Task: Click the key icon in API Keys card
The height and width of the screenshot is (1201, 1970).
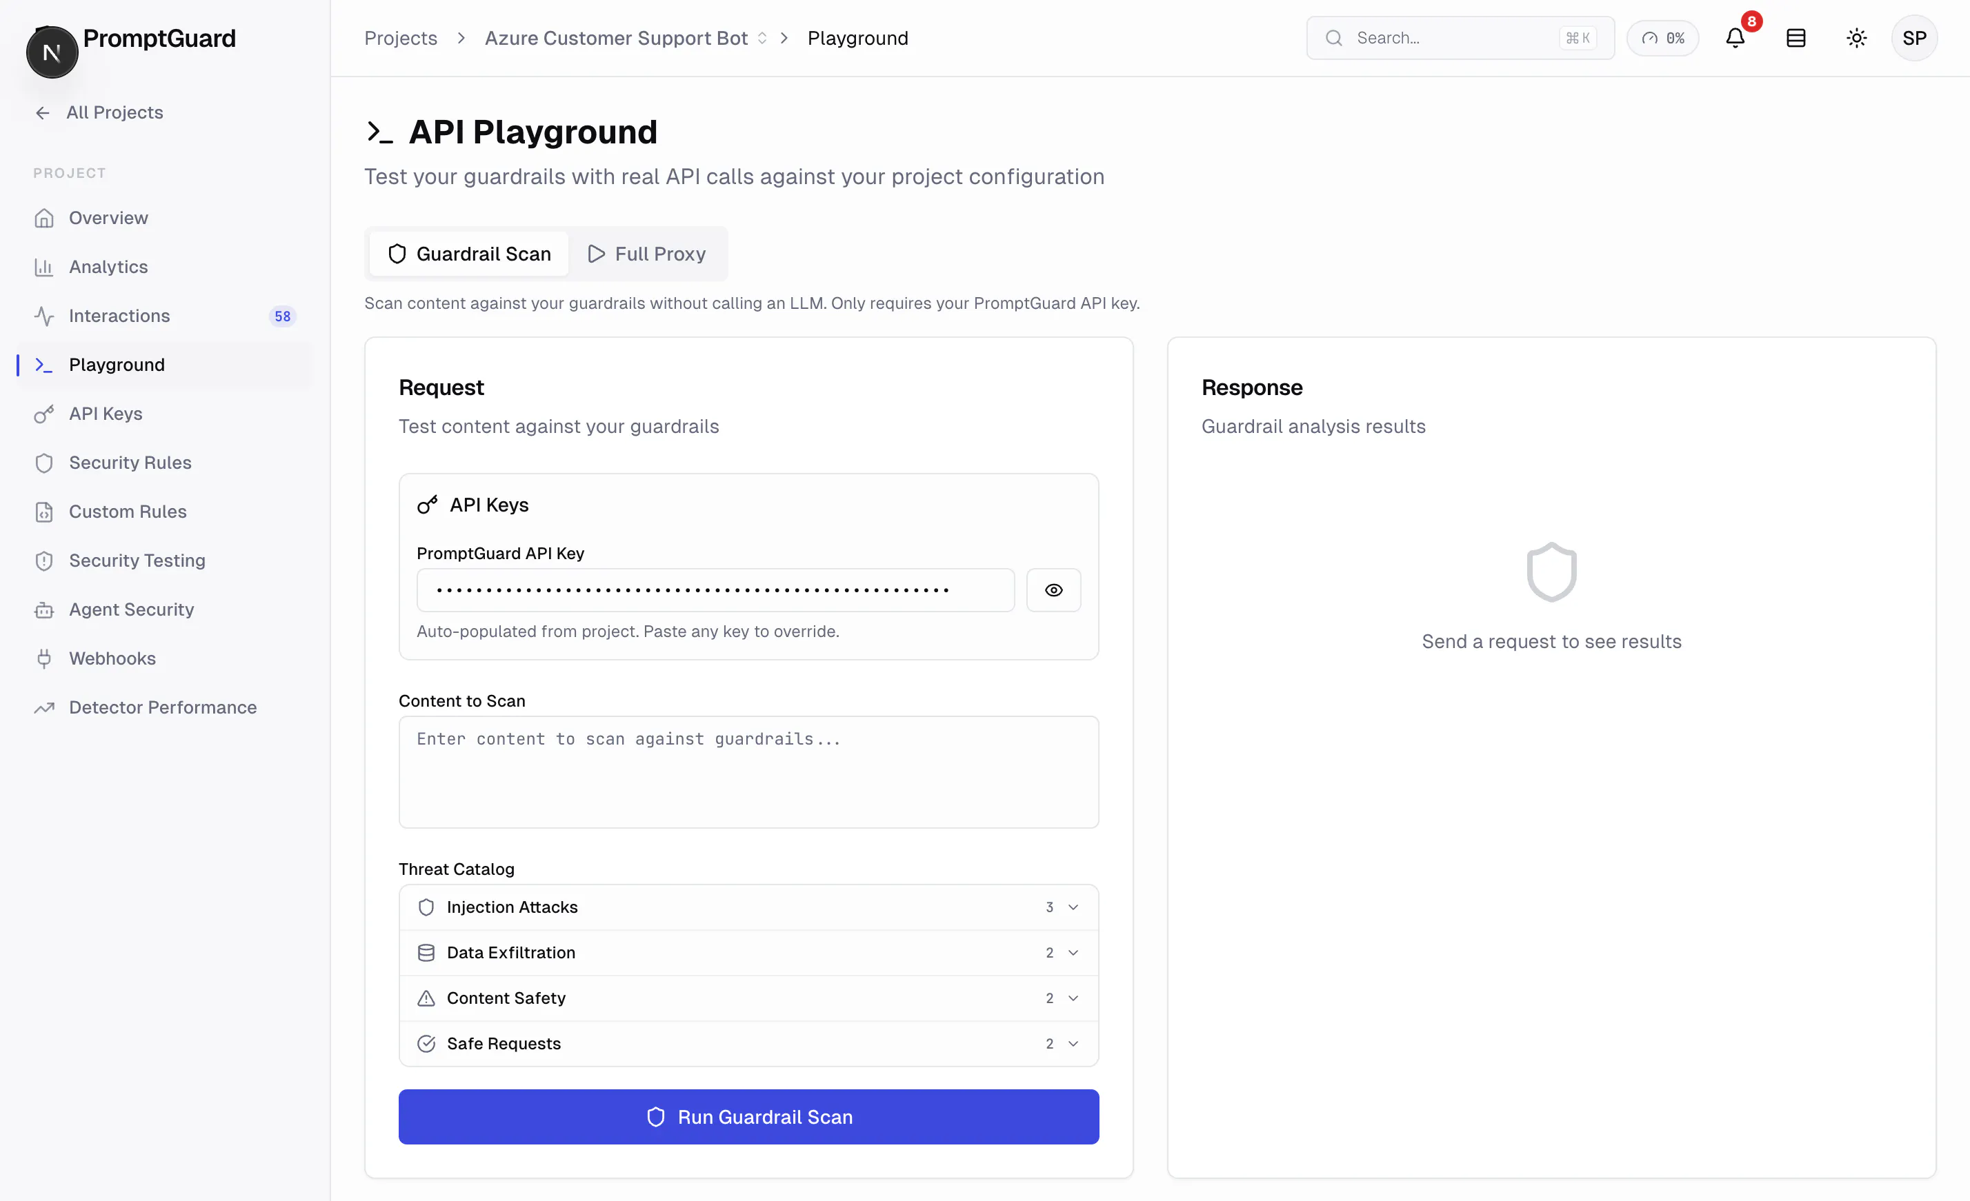Action: click(428, 505)
